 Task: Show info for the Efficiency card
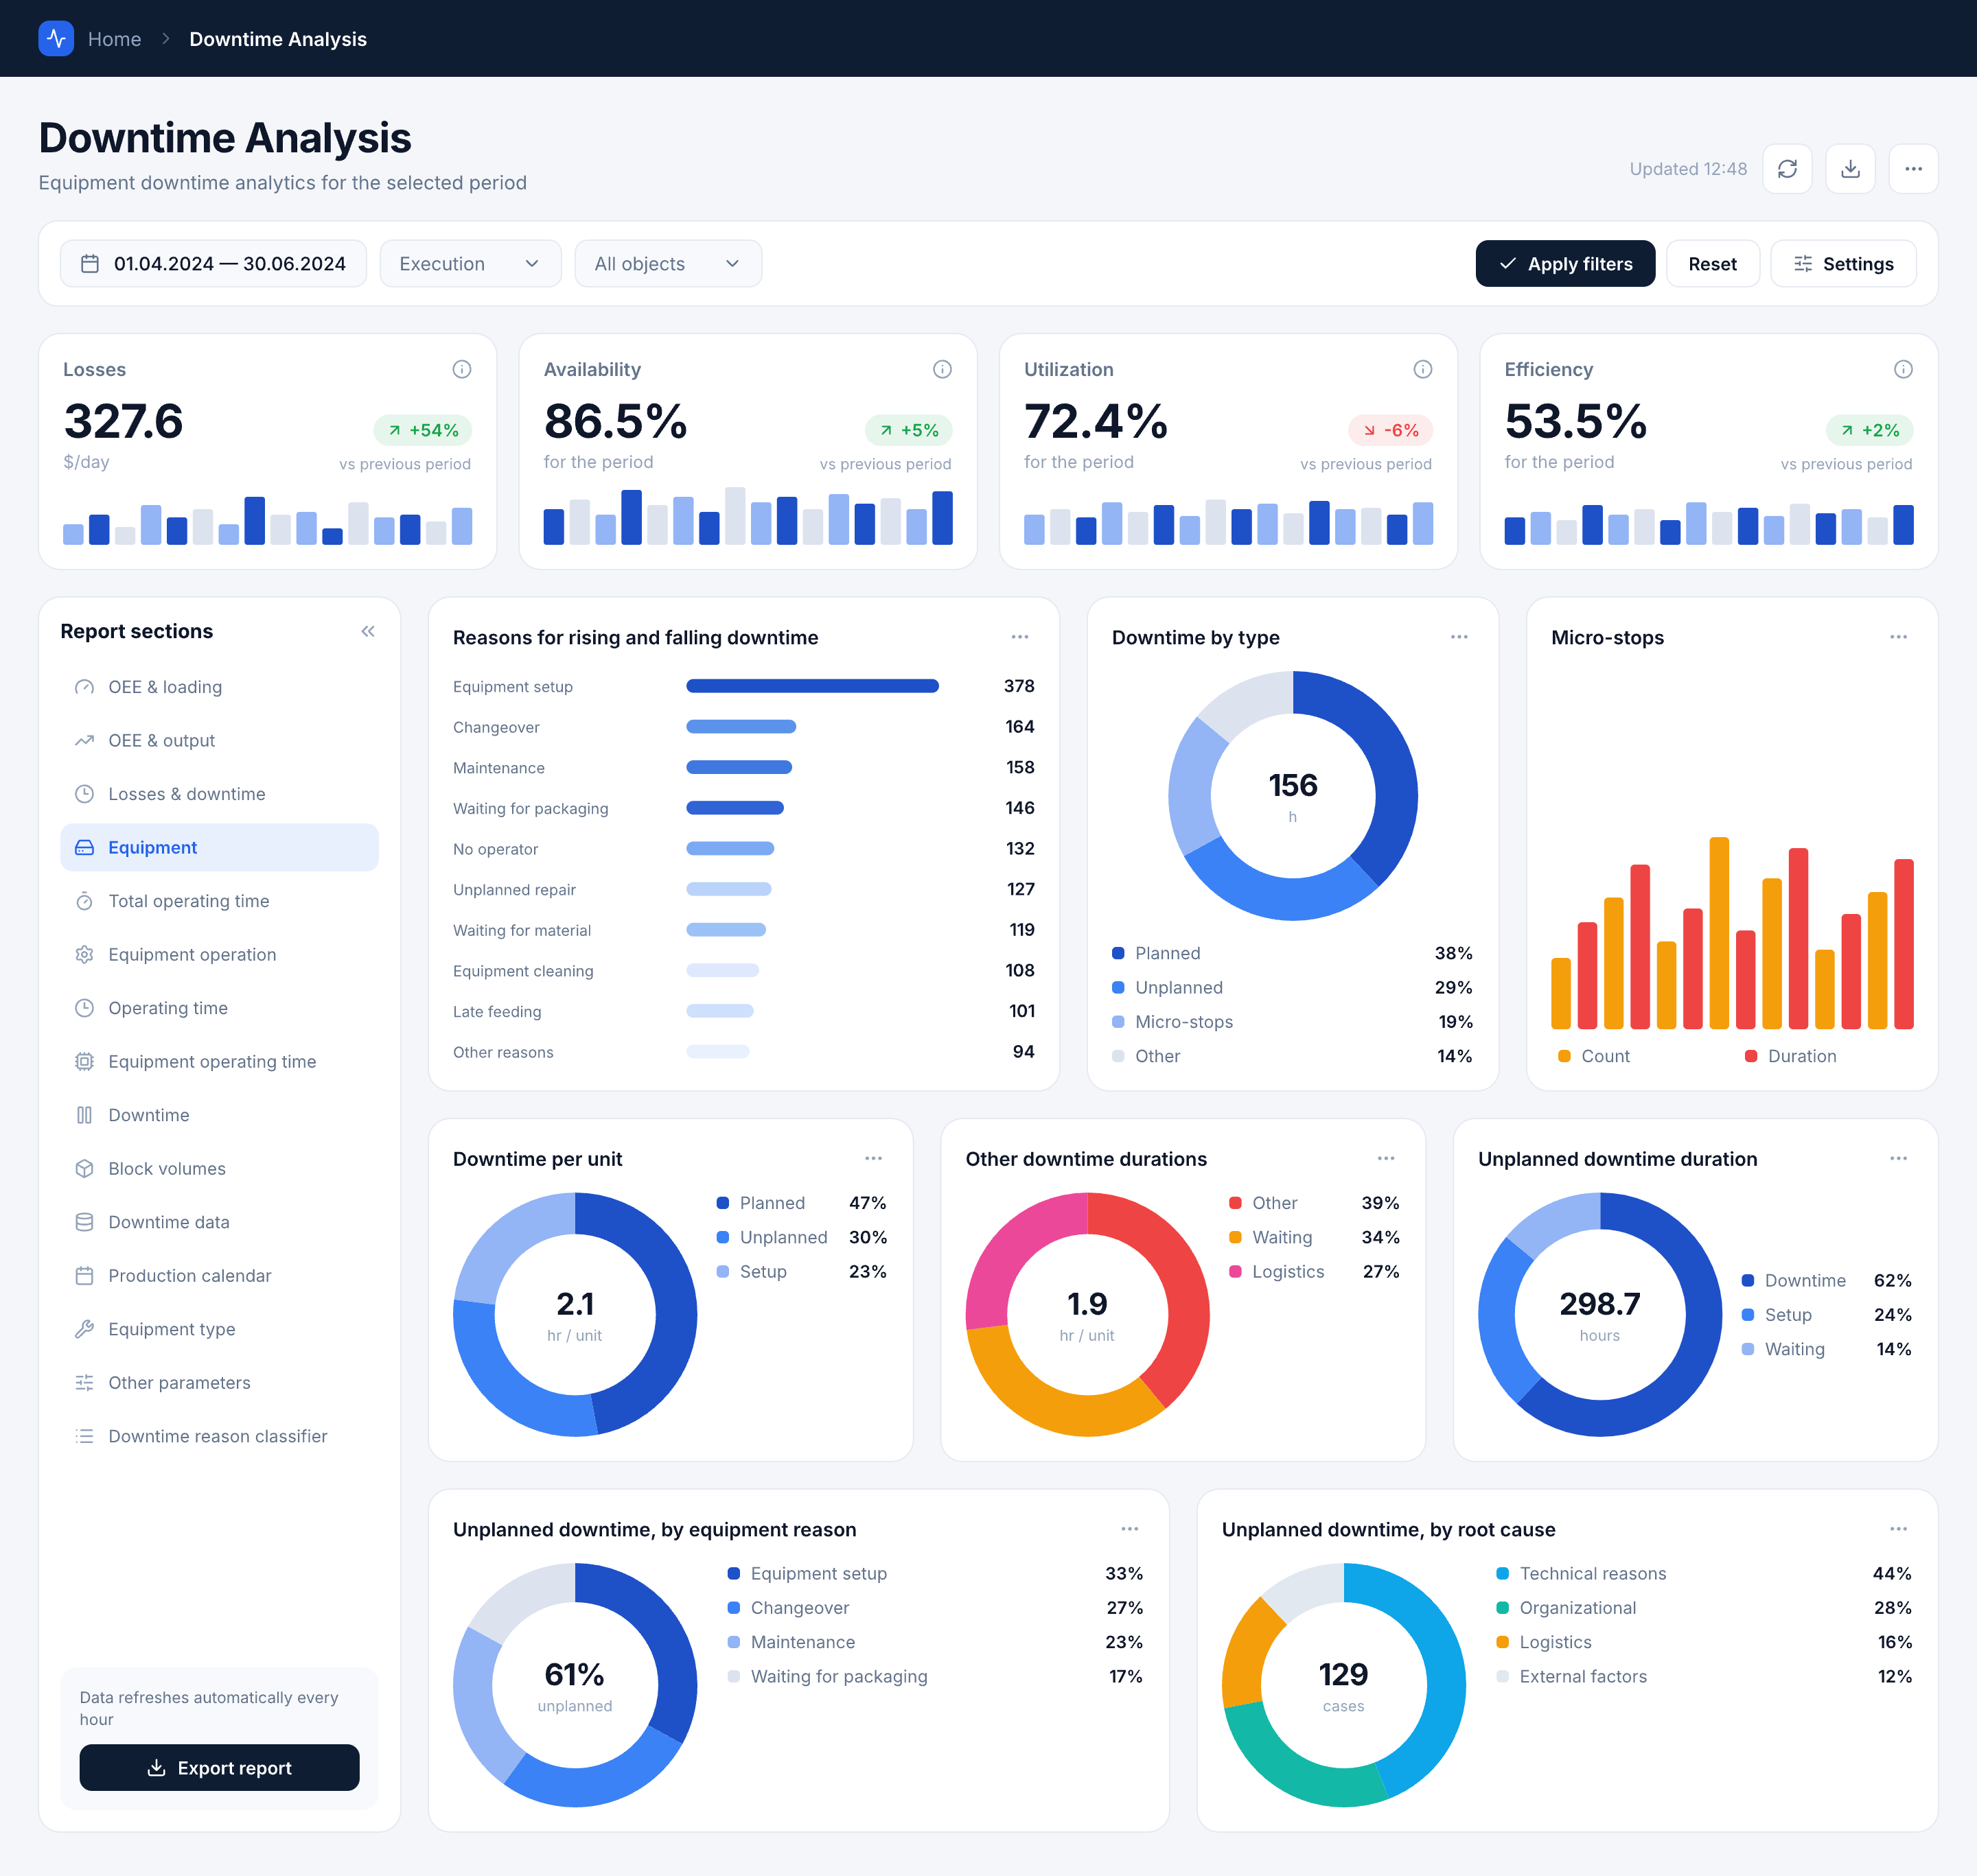tap(1903, 369)
